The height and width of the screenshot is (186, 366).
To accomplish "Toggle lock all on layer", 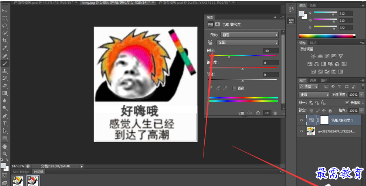I will (330, 110).
